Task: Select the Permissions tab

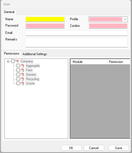Action: [12, 53]
